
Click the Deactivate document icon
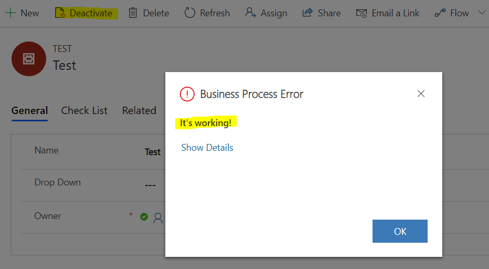[x=60, y=13]
